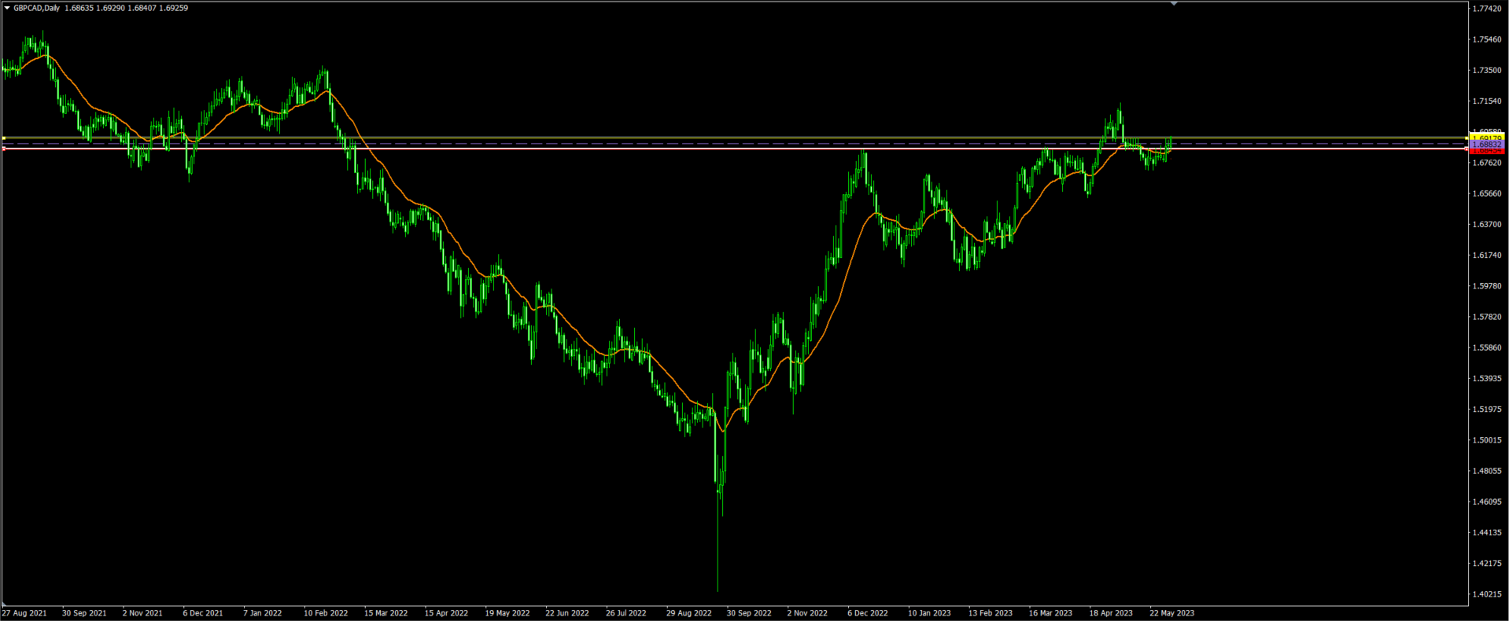Viewport: 1509px width, 621px height.
Task: Click the red line's right handle
Action: (1466, 149)
